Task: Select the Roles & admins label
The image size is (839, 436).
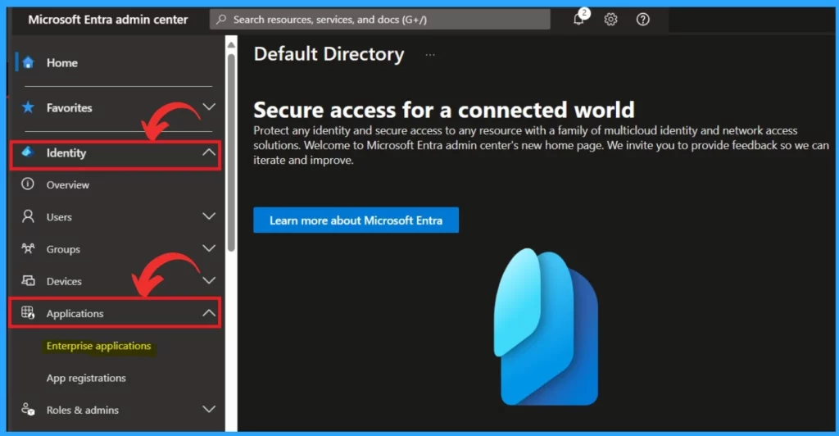Action: [x=83, y=410]
